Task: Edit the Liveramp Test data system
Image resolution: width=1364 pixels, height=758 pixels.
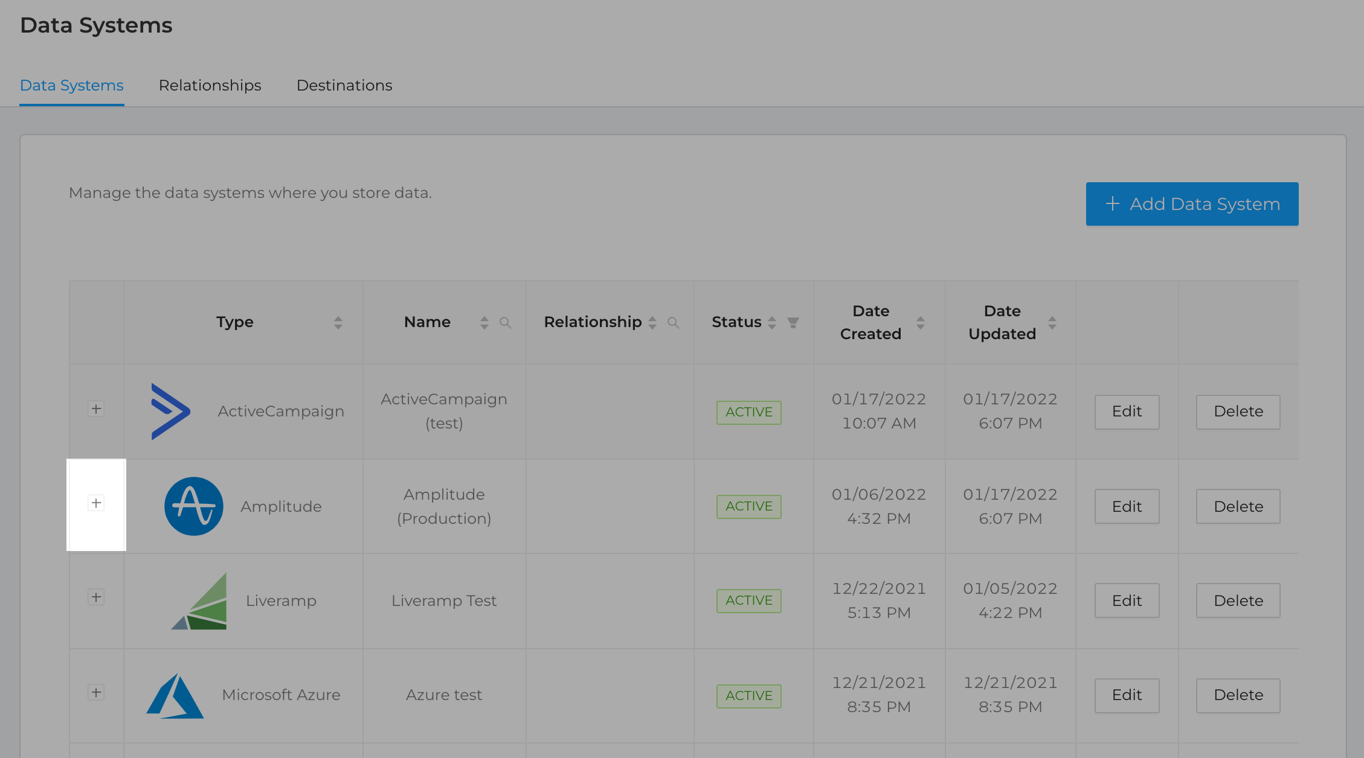Action: pos(1127,600)
